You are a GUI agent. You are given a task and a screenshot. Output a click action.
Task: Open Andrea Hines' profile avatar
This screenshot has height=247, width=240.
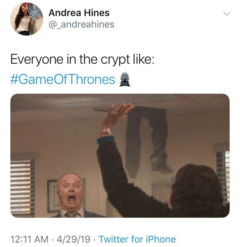[27, 19]
